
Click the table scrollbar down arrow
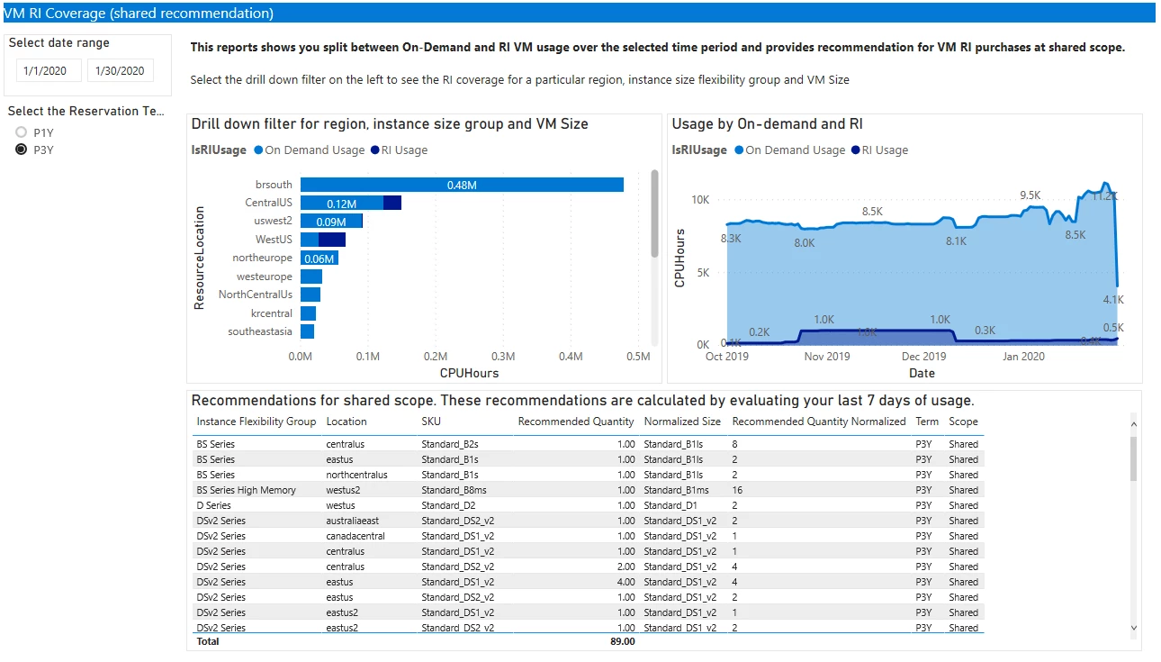[1133, 628]
